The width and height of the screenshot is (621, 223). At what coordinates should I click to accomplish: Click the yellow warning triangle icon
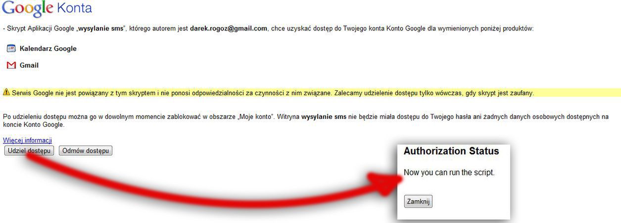click(x=6, y=92)
